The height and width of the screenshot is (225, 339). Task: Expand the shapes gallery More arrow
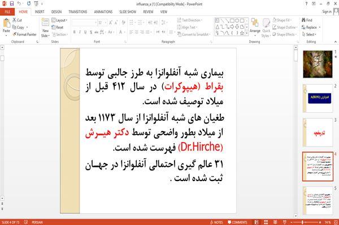click(247, 33)
